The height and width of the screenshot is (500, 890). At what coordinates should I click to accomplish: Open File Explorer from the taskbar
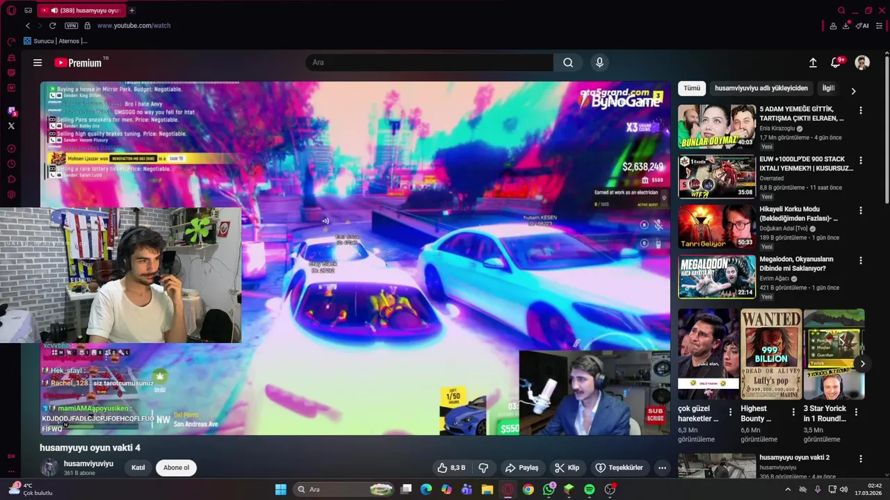pos(487,490)
